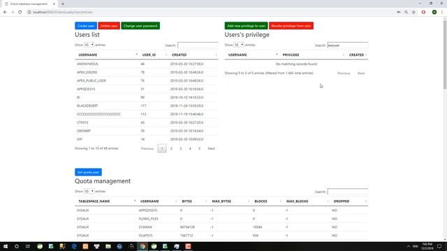Select the OLAPSYS quota row

tap(221, 236)
